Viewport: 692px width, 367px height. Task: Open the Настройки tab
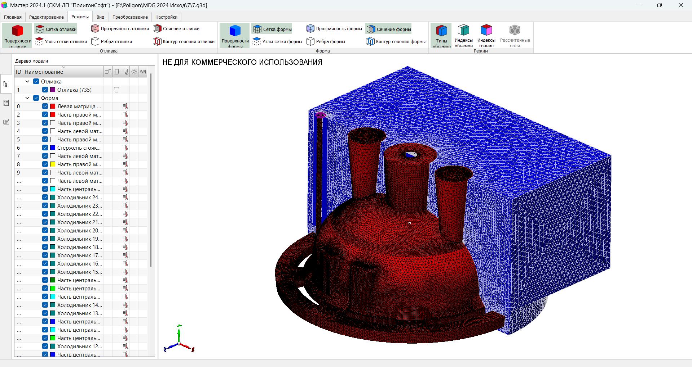tap(167, 17)
